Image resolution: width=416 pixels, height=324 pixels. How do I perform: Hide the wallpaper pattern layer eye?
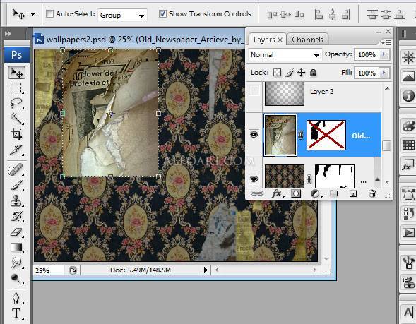pos(254,179)
